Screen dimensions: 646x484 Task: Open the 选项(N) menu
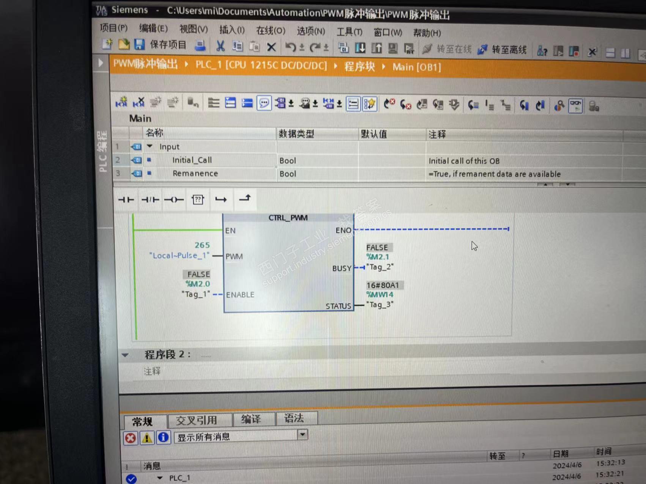pyautogui.click(x=311, y=31)
